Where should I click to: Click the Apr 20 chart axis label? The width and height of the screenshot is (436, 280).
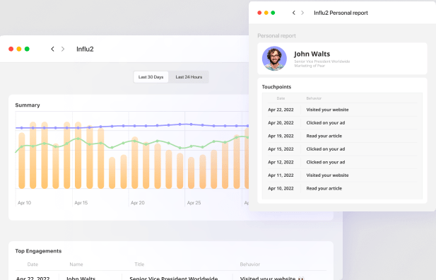(x=138, y=203)
